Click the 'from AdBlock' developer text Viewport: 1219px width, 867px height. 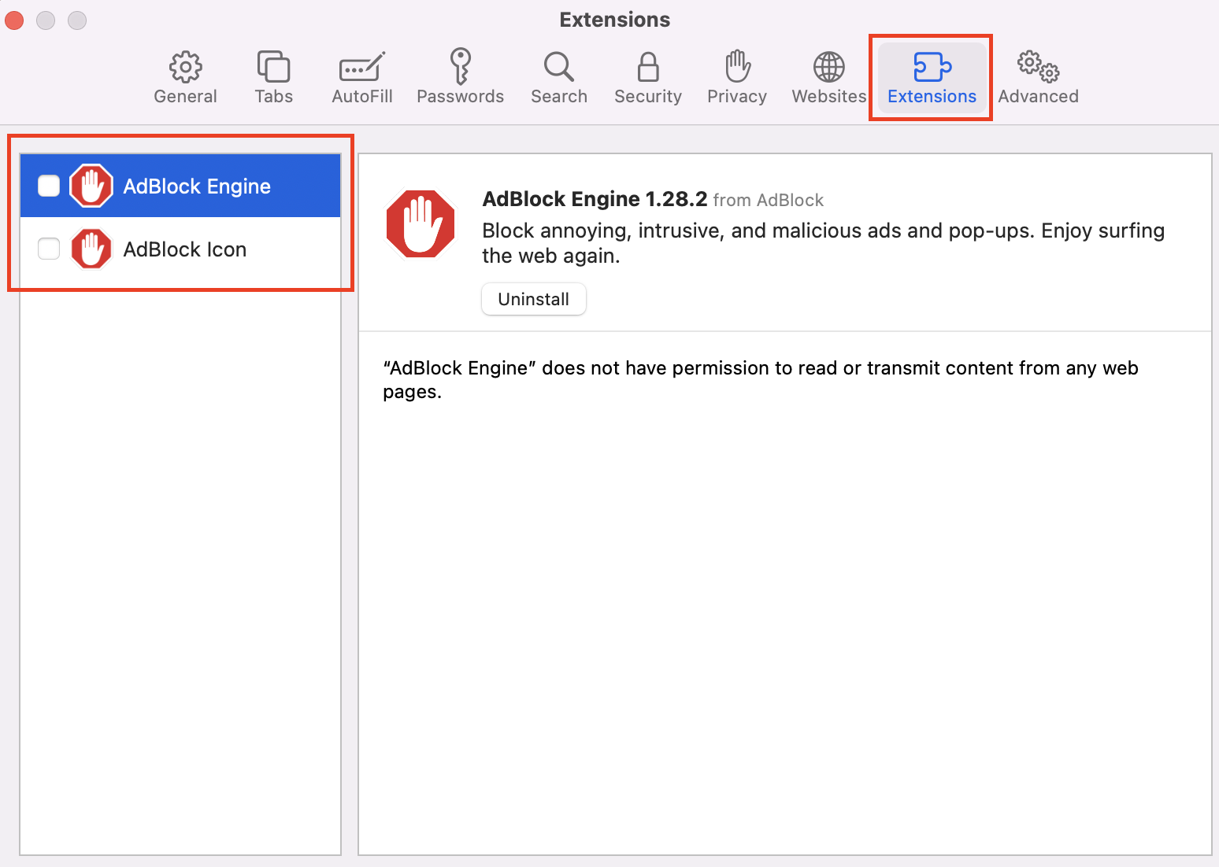click(769, 201)
